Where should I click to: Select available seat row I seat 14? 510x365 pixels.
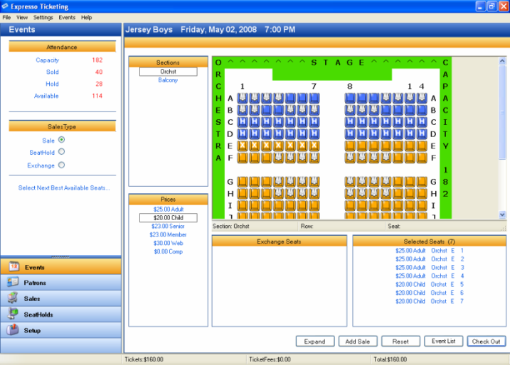(x=422, y=205)
